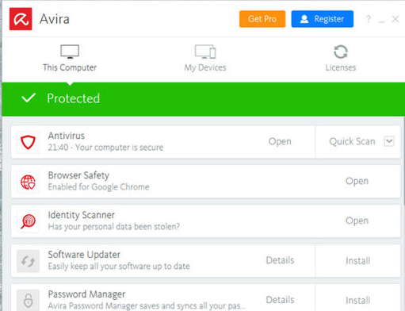Click the Software Updater heading text

84,255
